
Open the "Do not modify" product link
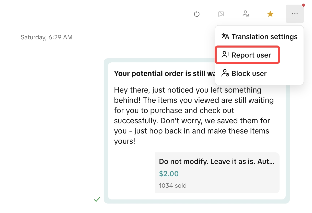216,161
